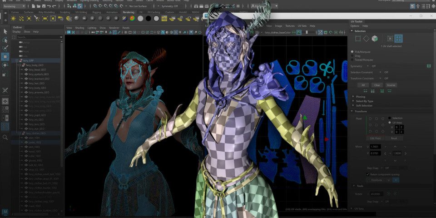Open the Shading menu in the viewport panel
This screenshot has width=436, height=218.
(x=79, y=28)
